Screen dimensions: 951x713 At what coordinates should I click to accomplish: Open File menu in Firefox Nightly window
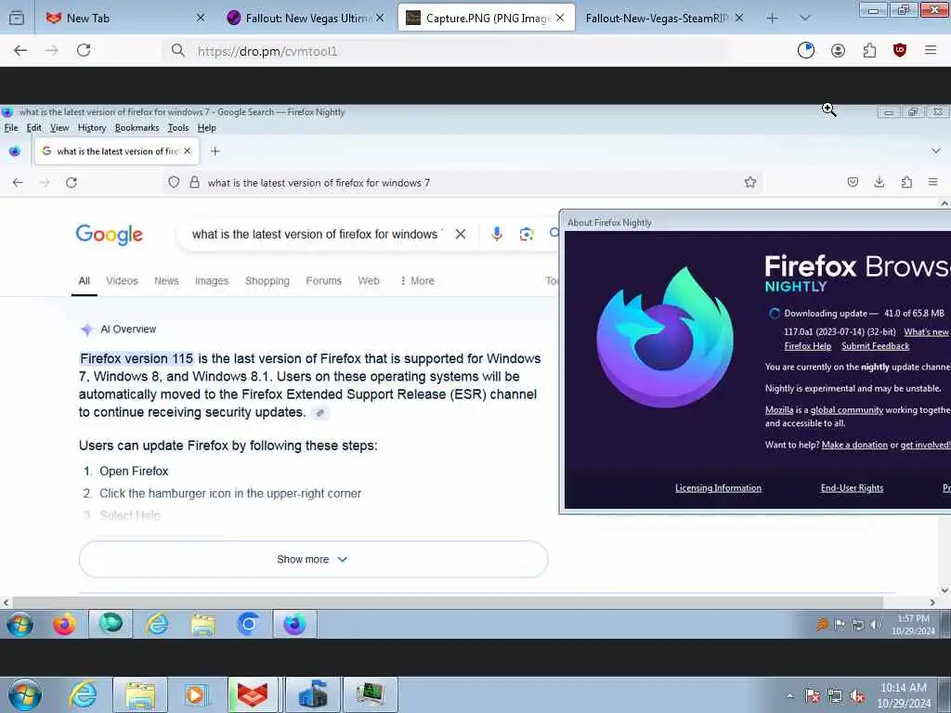[x=11, y=128]
